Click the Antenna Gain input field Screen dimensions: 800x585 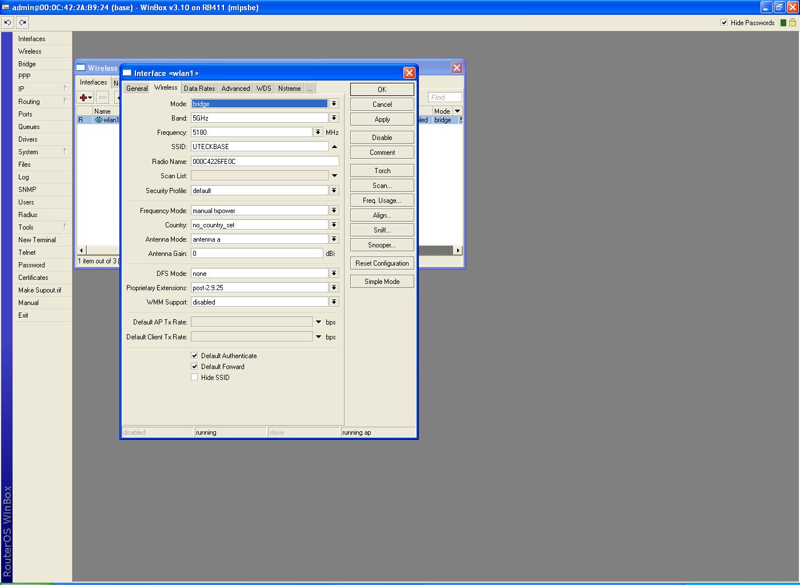click(257, 253)
